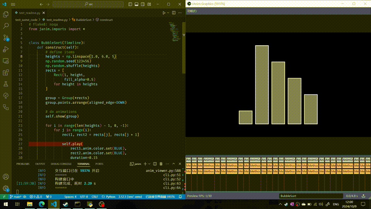This screenshot has height=209, width=371.
Task: Click the tallest bar in JAnim preview
Action: tap(262, 85)
